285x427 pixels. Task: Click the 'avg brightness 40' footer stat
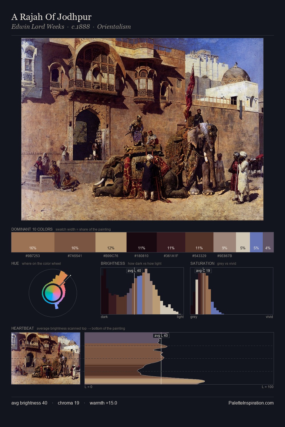click(29, 403)
